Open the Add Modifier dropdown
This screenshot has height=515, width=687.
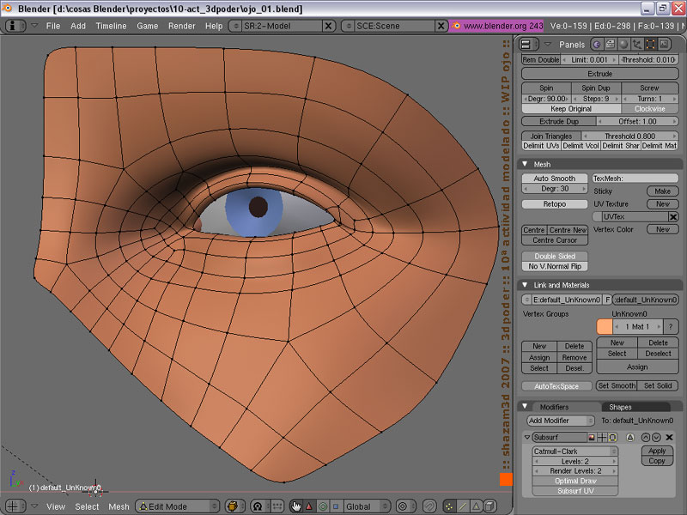coord(560,421)
